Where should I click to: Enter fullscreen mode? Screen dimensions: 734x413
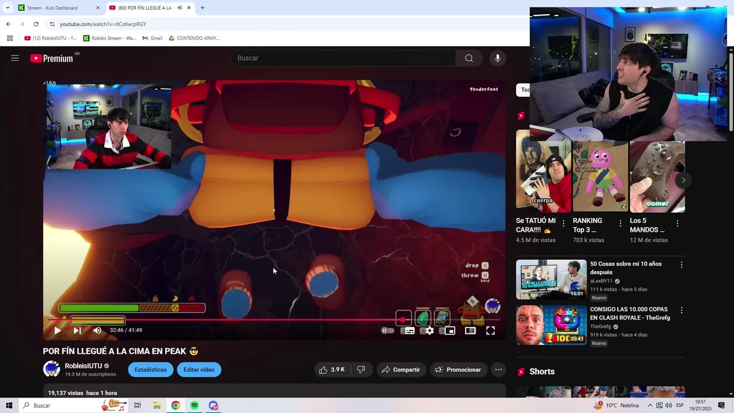click(x=490, y=330)
